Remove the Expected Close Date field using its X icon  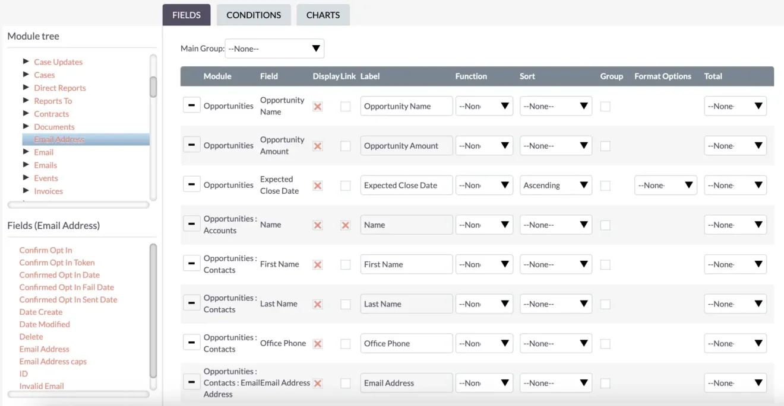click(x=318, y=185)
